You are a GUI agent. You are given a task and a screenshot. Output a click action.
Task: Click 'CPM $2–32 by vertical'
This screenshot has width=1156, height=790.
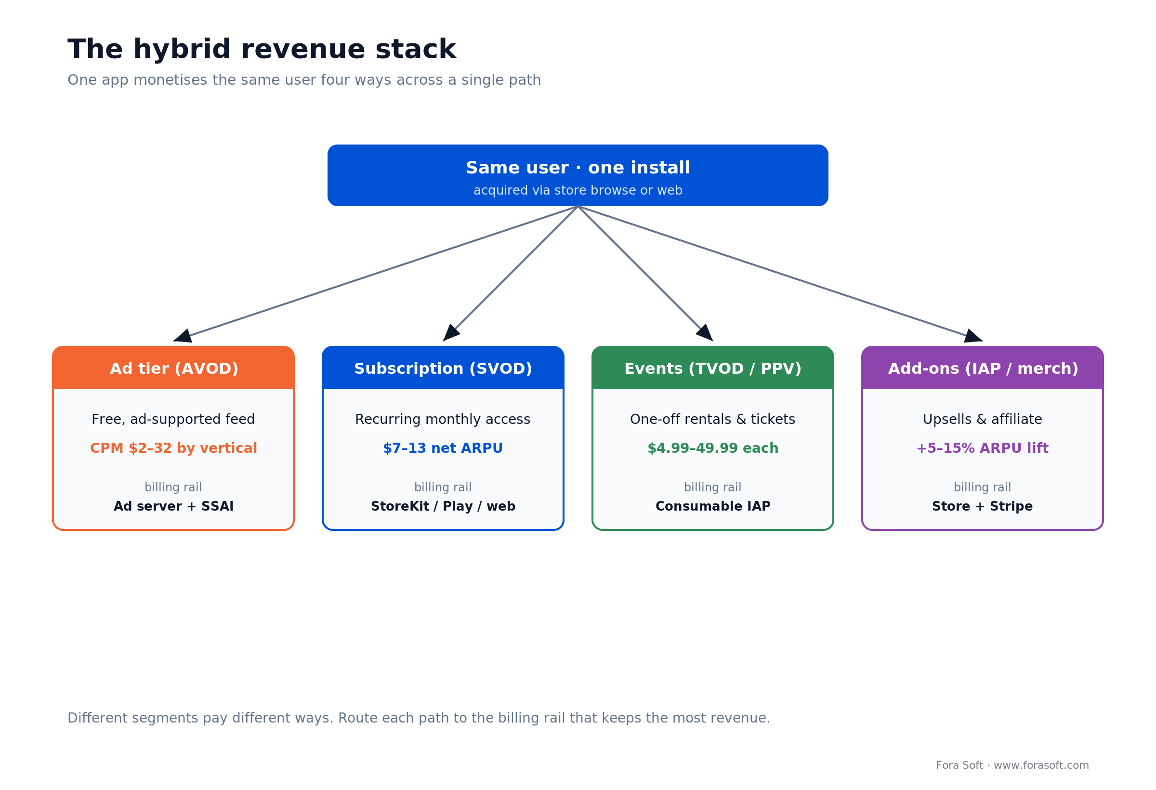(173, 448)
